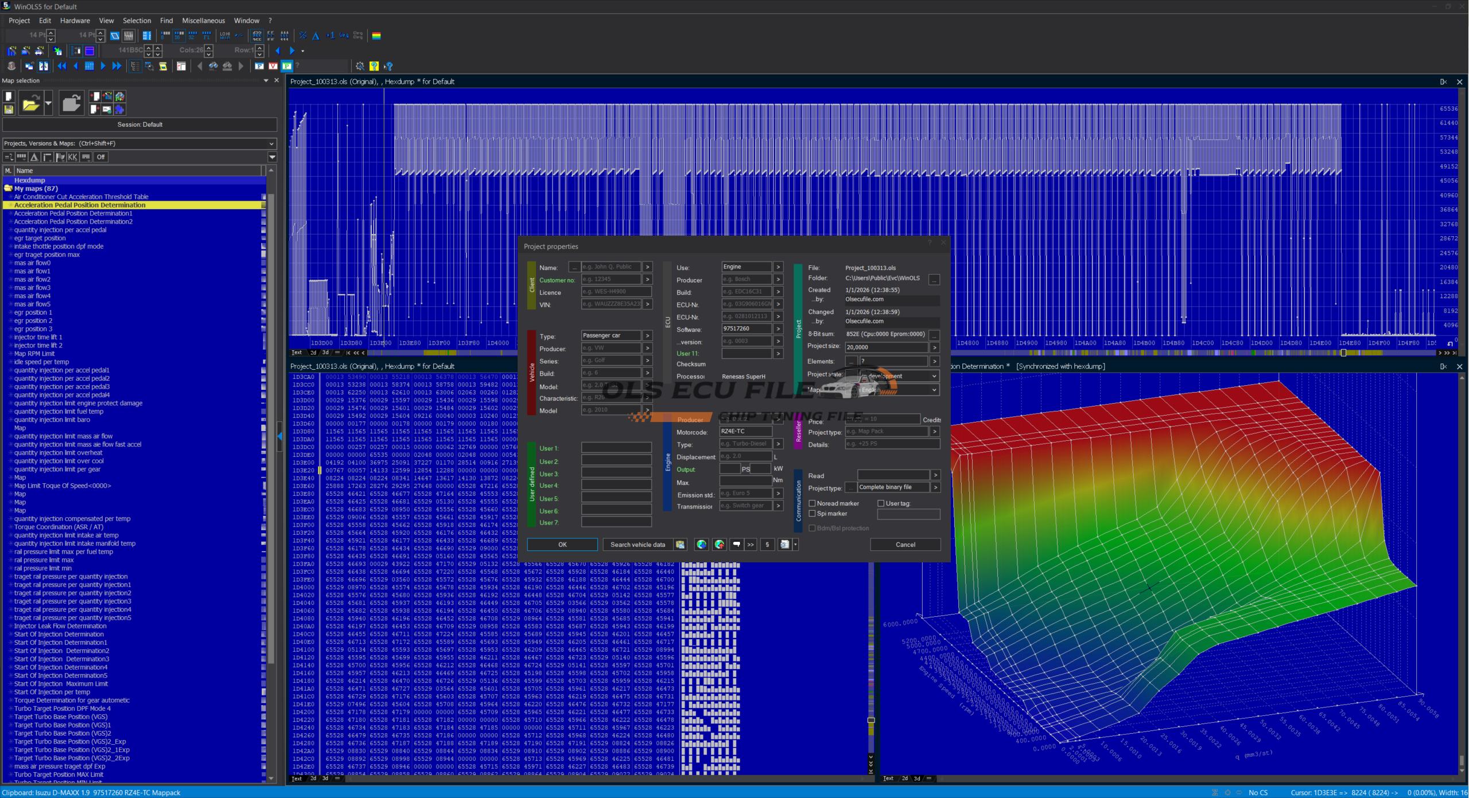Open the Hardware menu

pos(75,21)
